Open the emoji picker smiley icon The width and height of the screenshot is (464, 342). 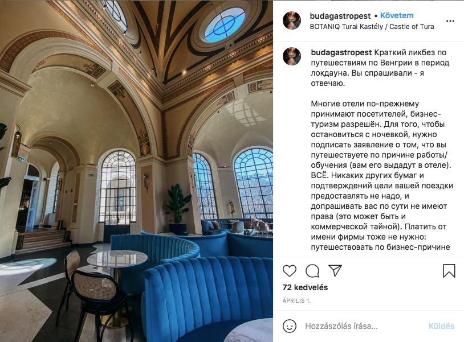tap(290, 326)
